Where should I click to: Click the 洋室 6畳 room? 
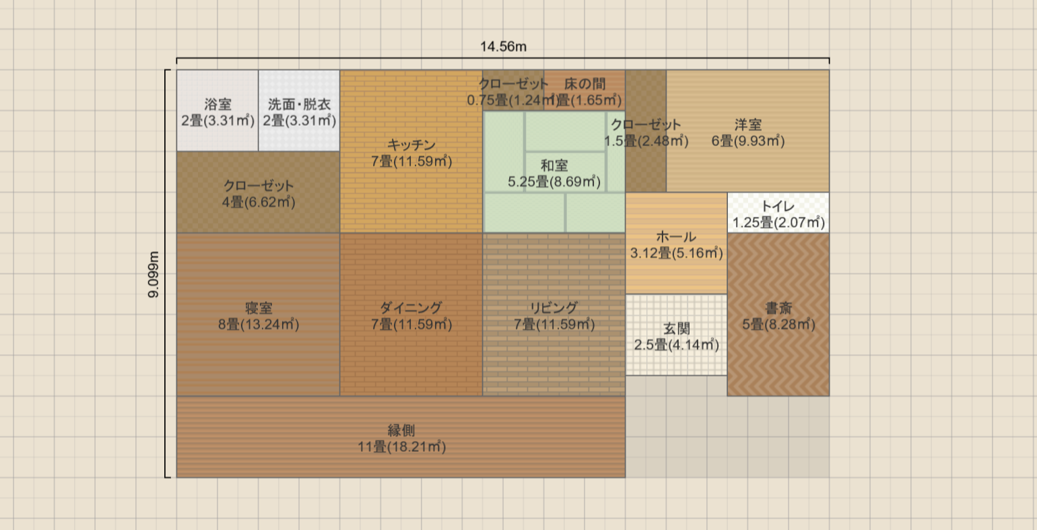pyautogui.click(x=748, y=131)
